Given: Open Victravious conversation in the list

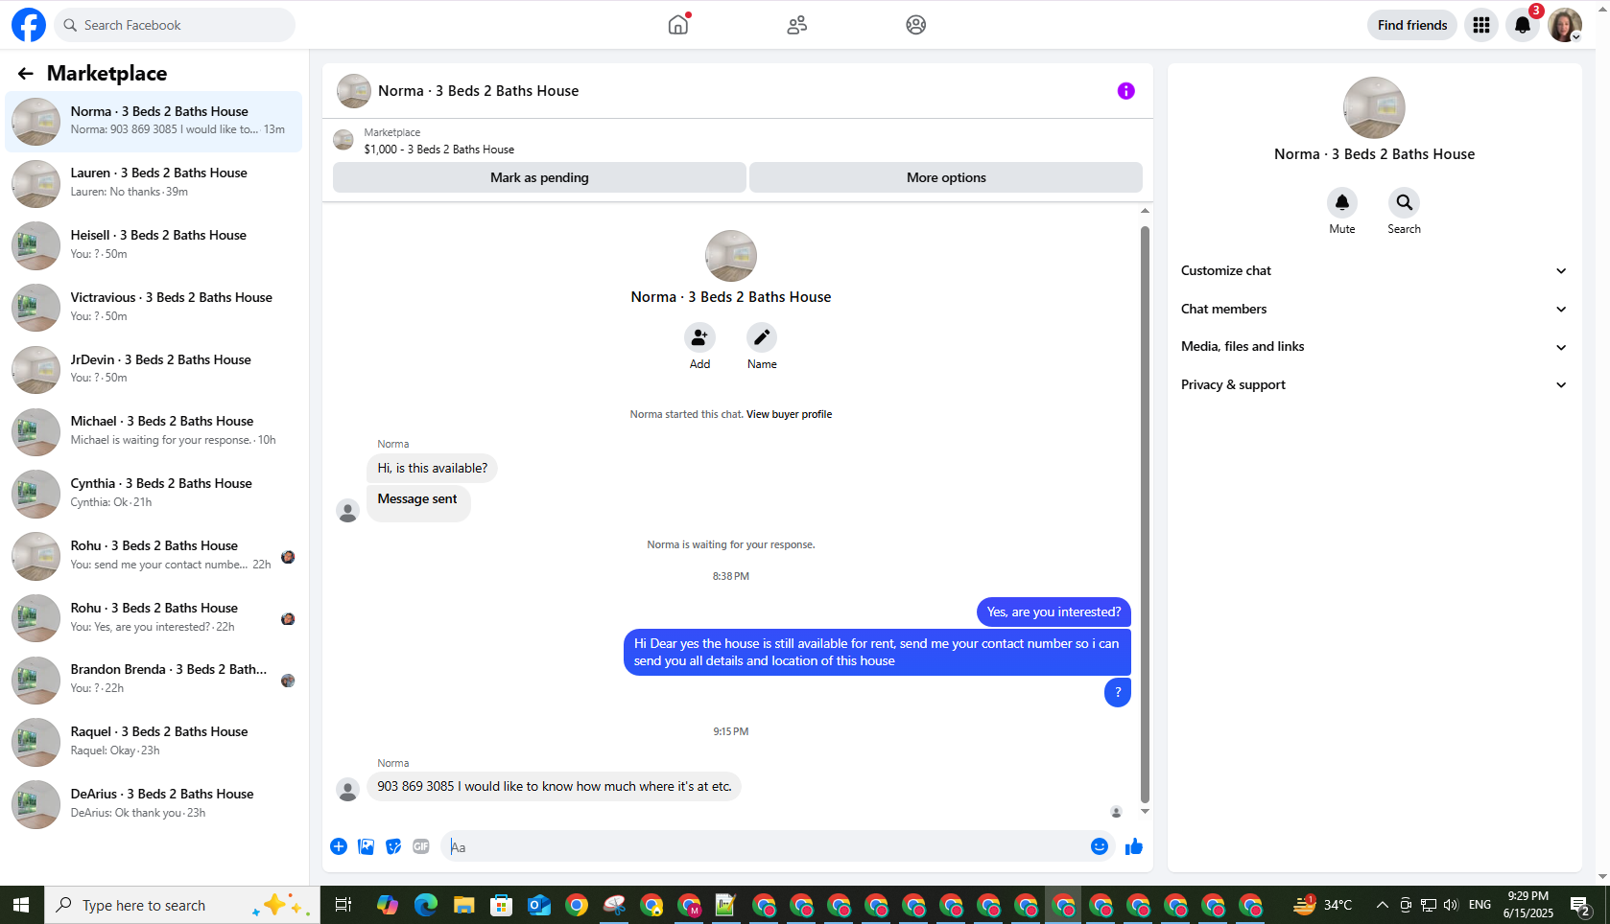Looking at the screenshot, I should 154,308.
